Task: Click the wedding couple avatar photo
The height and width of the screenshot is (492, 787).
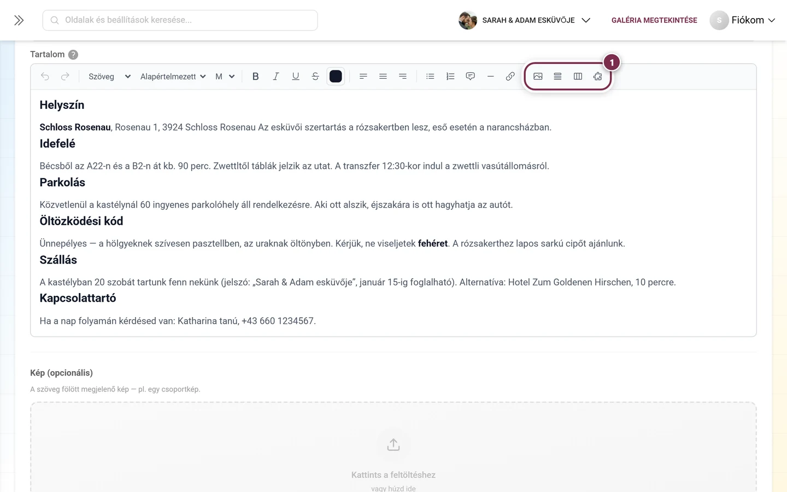Action: (x=468, y=20)
